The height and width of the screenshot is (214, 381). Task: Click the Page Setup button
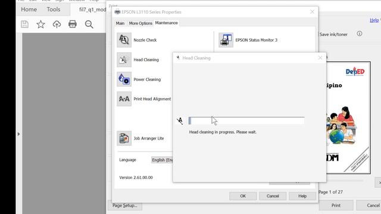click(x=125, y=206)
